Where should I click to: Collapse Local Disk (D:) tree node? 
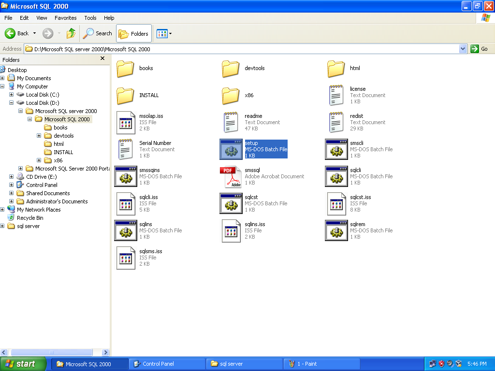pos(12,102)
